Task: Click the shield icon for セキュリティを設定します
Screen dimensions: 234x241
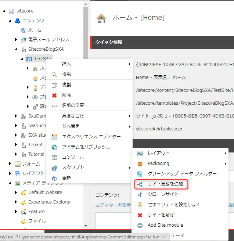Action: pyautogui.click(x=140, y=205)
